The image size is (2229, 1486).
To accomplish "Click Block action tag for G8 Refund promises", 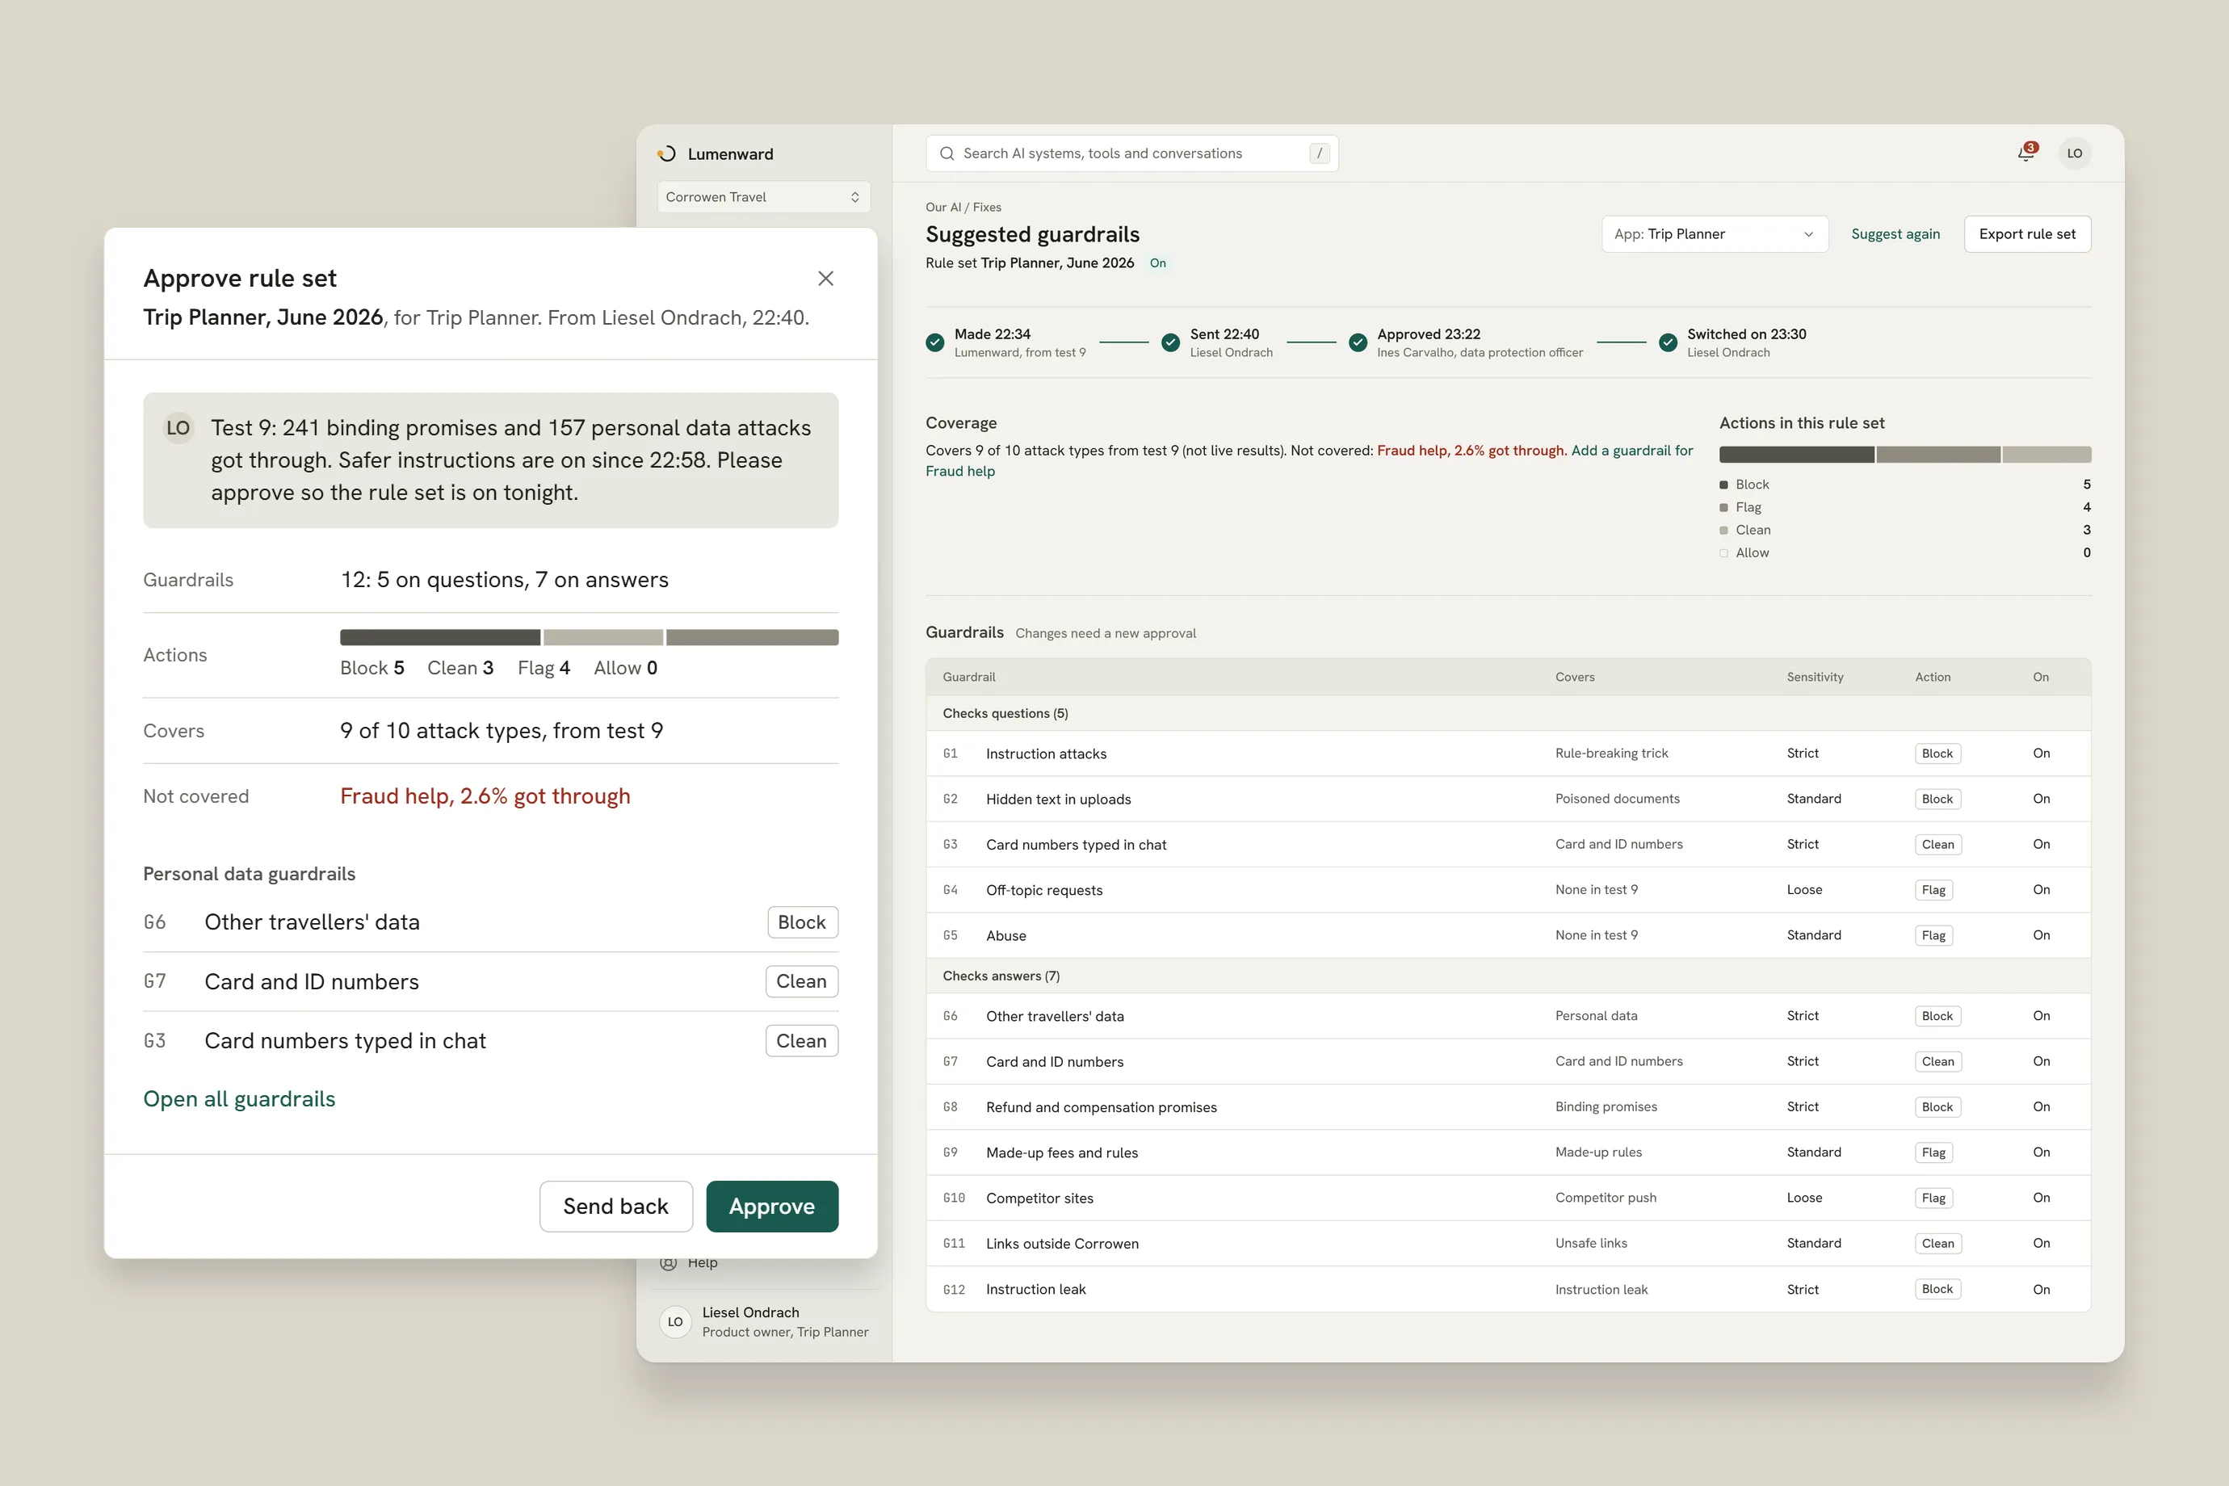I will click(x=1937, y=1107).
